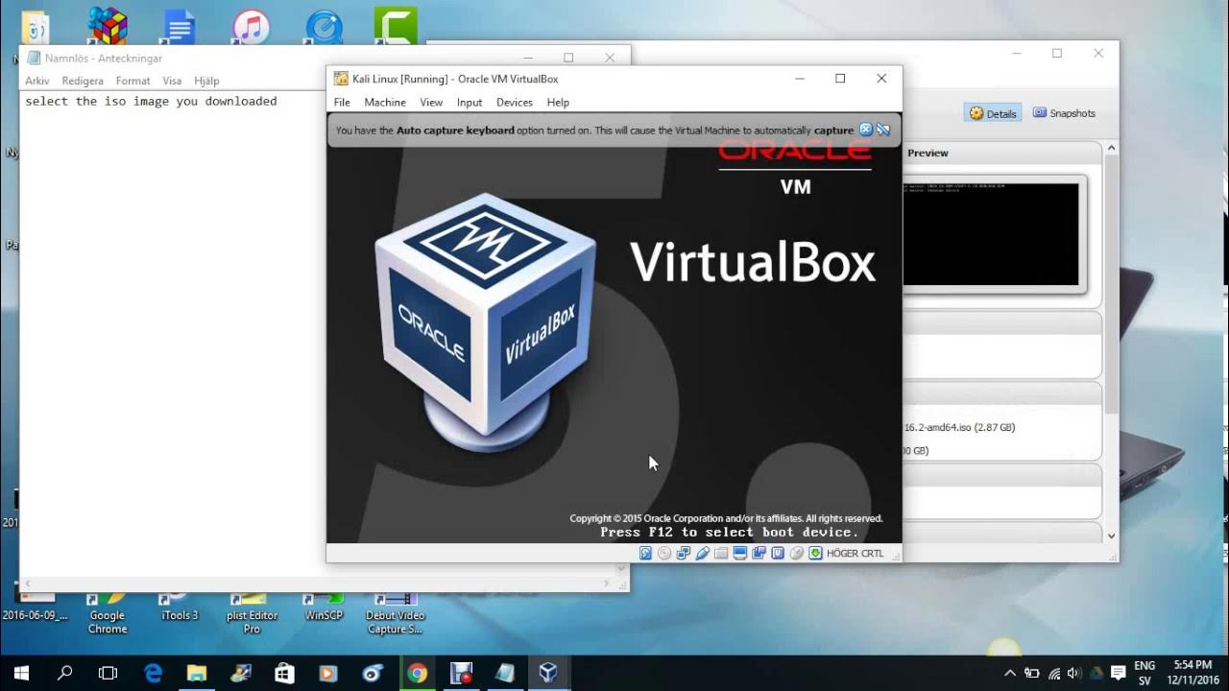
Task: Open the Input menu
Action: [x=470, y=102]
